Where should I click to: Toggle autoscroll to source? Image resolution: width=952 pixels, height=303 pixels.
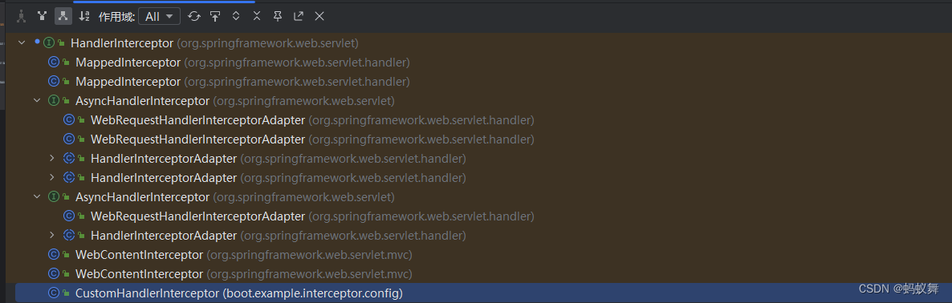[x=215, y=16]
